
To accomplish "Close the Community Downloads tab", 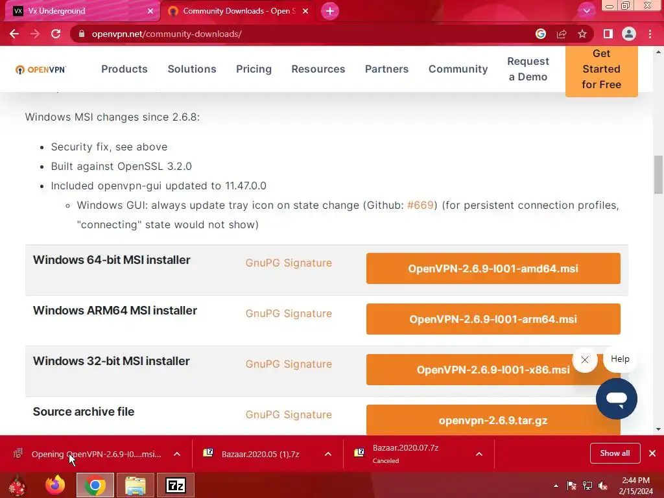I will (x=305, y=11).
